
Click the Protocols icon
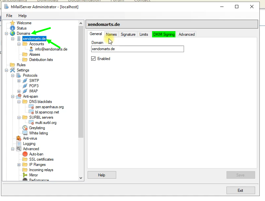(19, 75)
